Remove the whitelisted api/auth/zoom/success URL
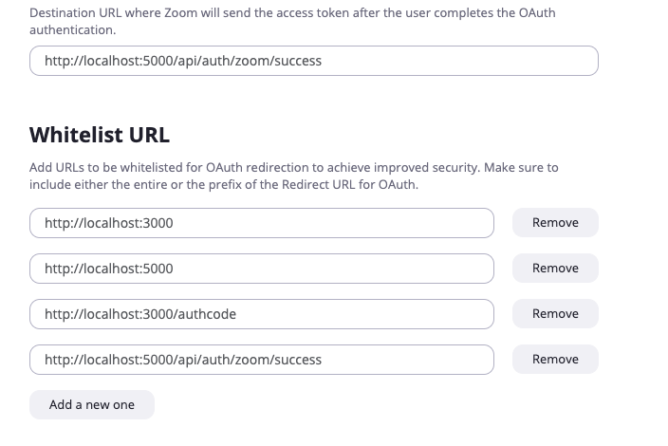 click(x=555, y=360)
